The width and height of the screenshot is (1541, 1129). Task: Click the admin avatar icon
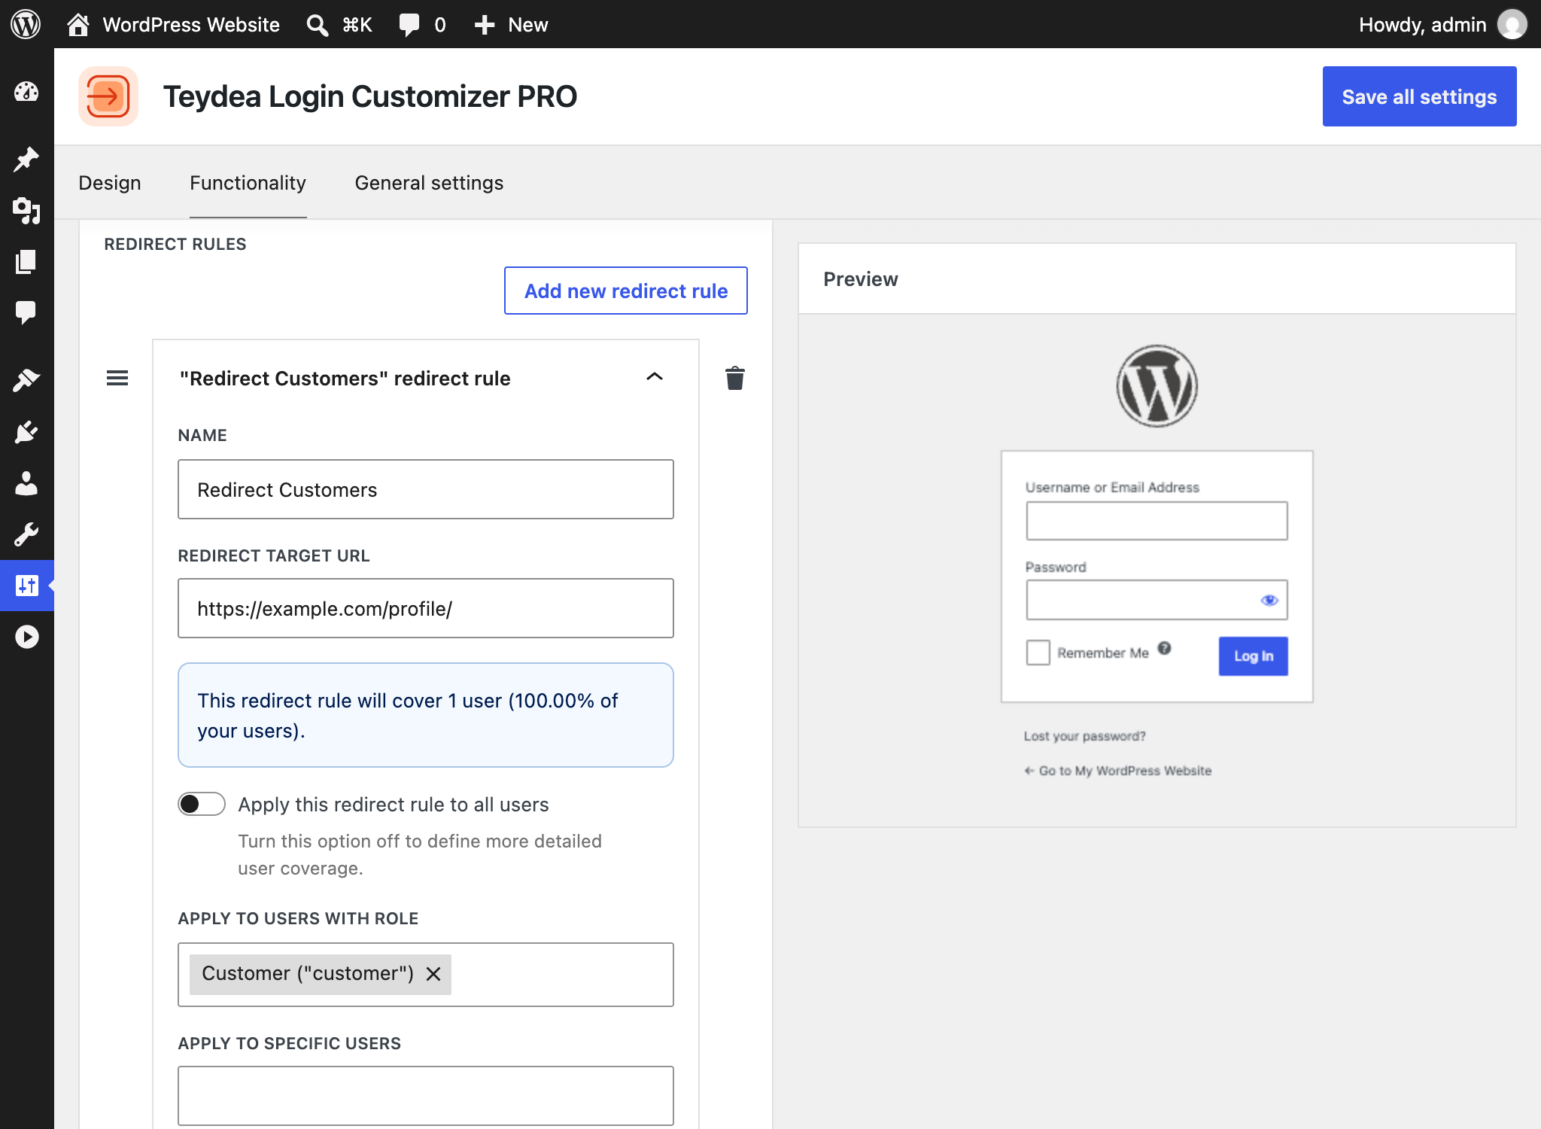(1512, 24)
